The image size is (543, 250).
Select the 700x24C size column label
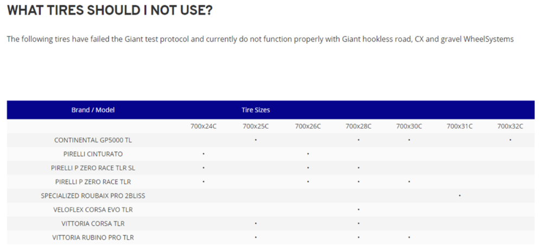click(x=204, y=126)
